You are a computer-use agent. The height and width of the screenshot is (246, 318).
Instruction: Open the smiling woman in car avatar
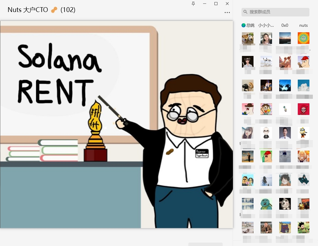(266, 38)
